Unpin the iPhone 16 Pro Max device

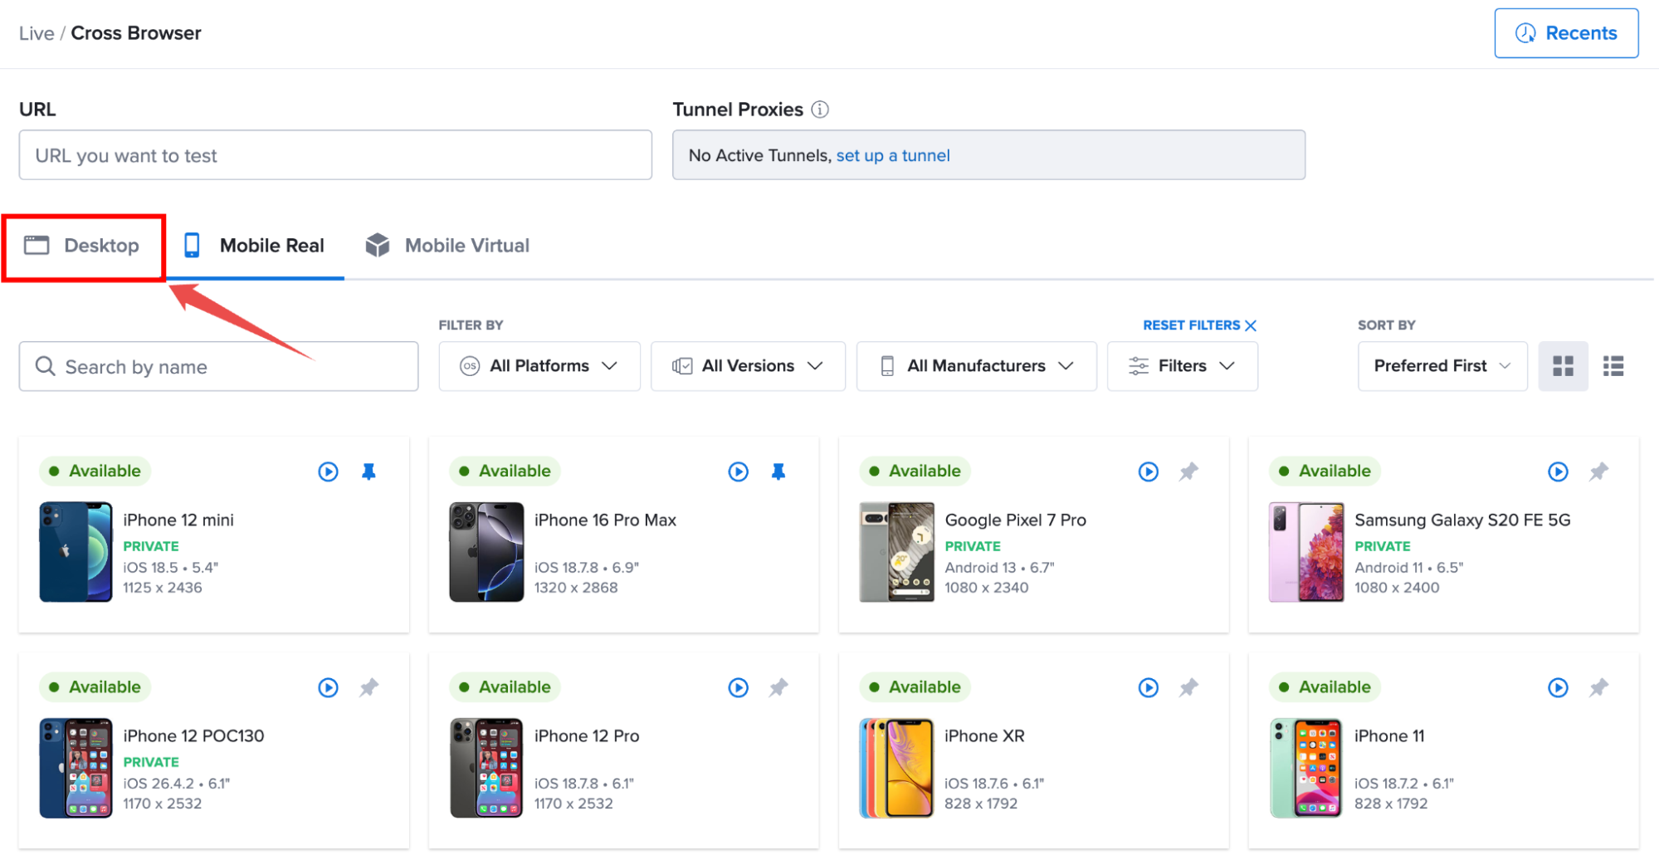[x=778, y=472]
